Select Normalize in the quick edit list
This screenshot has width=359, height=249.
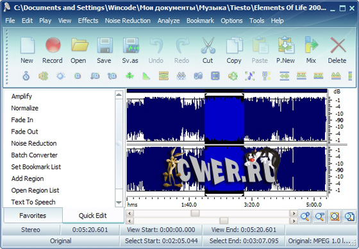[25, 108]
